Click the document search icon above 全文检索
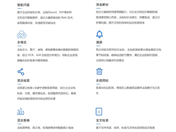Viewport: 176px width, 132px height. point(99,112)
